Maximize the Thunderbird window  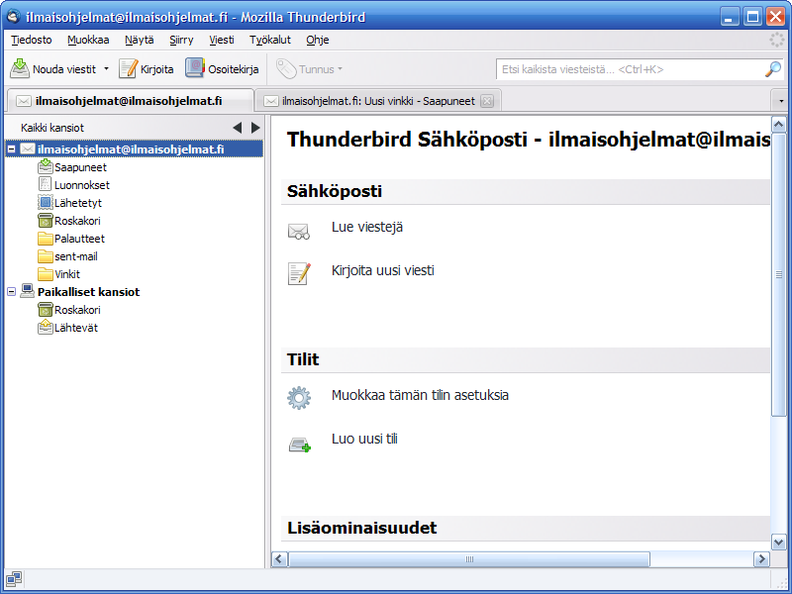click(x=752, y=17)
